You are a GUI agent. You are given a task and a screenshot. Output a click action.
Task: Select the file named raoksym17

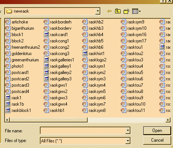137,41
